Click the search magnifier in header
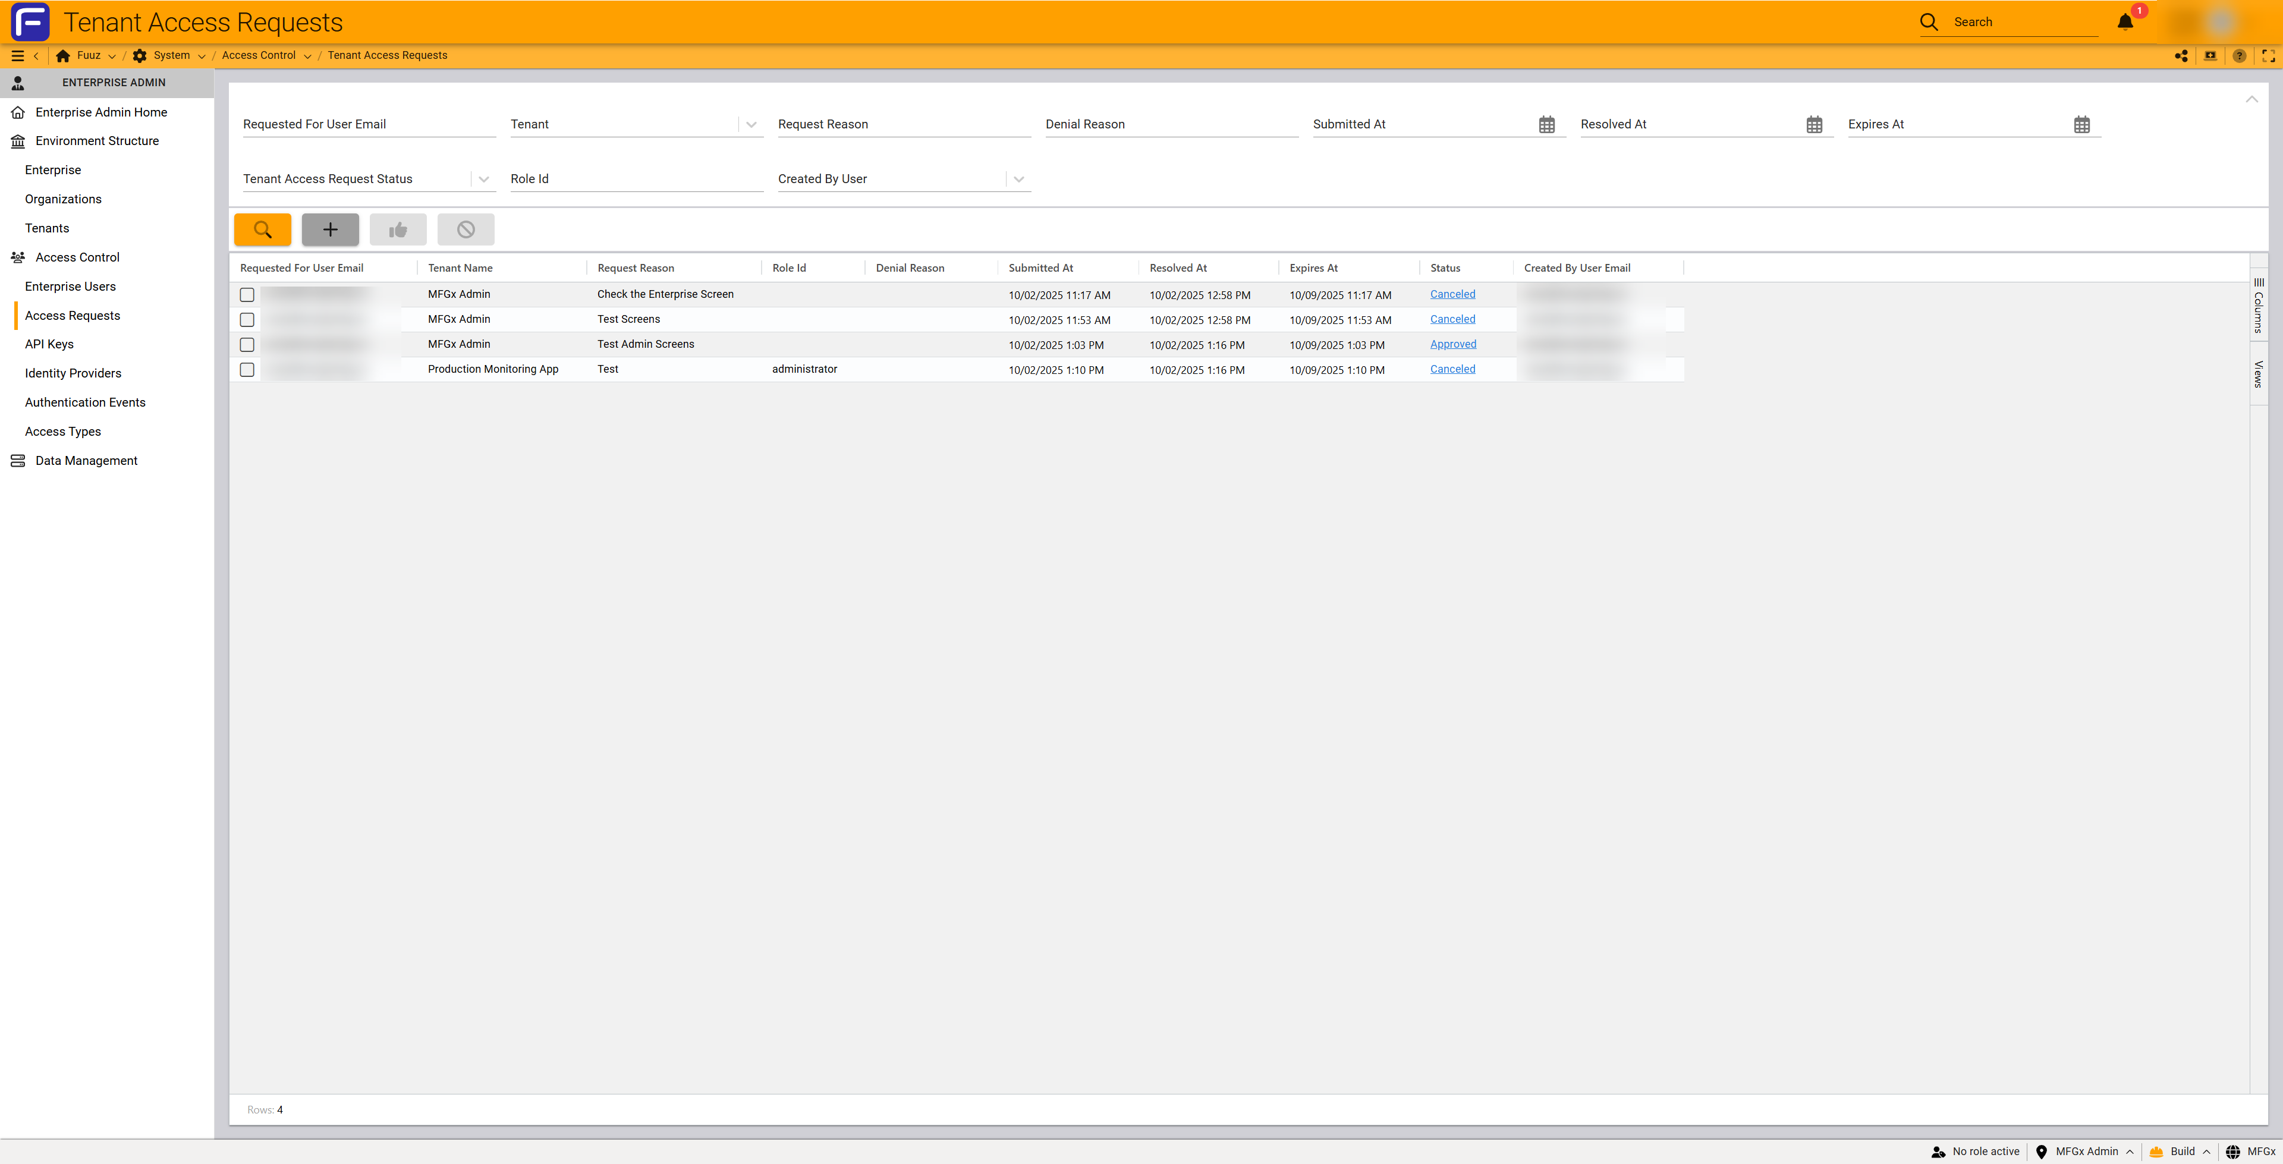 point(1929,22)
